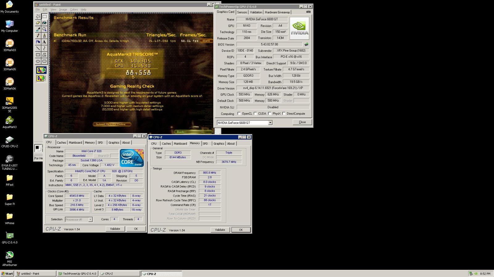Toggle the PhysX checkbox in GPU-Z
494x277 pixels.
tap(270, 113)
